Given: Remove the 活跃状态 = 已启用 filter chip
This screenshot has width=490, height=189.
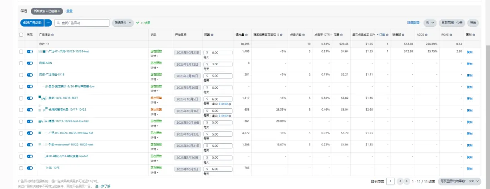Looking at the screenshot, I should [59, 11].
